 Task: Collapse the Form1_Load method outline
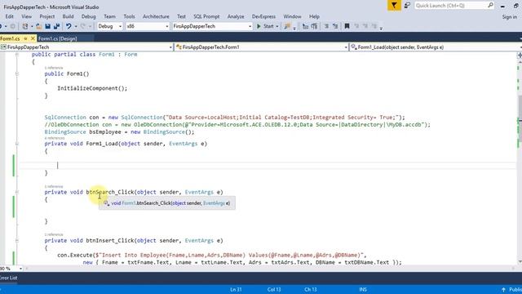tap(17, 144)
